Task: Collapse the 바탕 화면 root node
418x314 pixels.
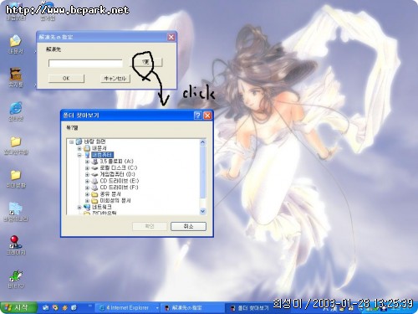Action: [72, 142]
